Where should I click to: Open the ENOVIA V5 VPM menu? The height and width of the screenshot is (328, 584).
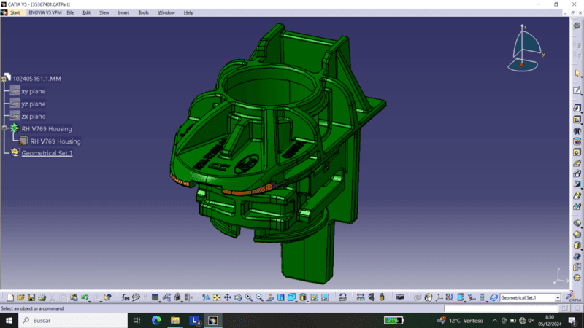[x=45, y=12]
